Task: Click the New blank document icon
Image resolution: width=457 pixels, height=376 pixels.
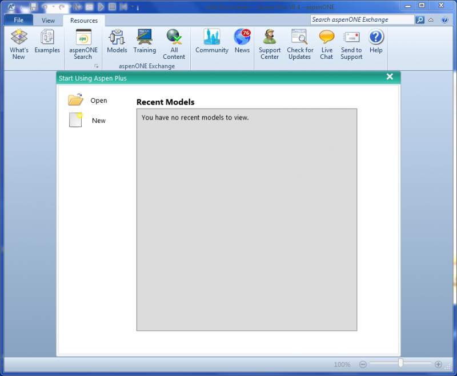Action: coord(75,120)
